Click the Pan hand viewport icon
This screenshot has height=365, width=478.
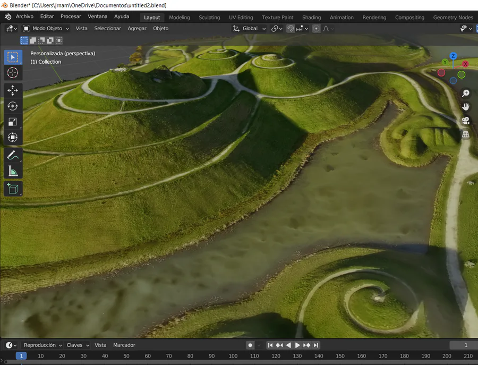point(465,107)
